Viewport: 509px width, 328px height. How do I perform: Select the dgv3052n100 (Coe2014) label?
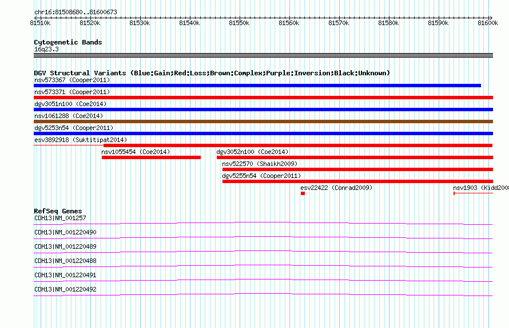pyautogui.click(x=252, y=152)
